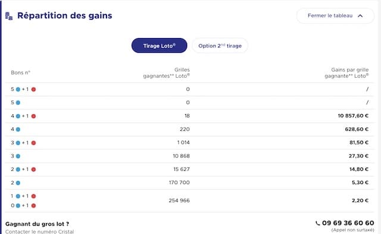
Task: Click the Grilles gagnantes Loto column header
Action: (167, 72)
